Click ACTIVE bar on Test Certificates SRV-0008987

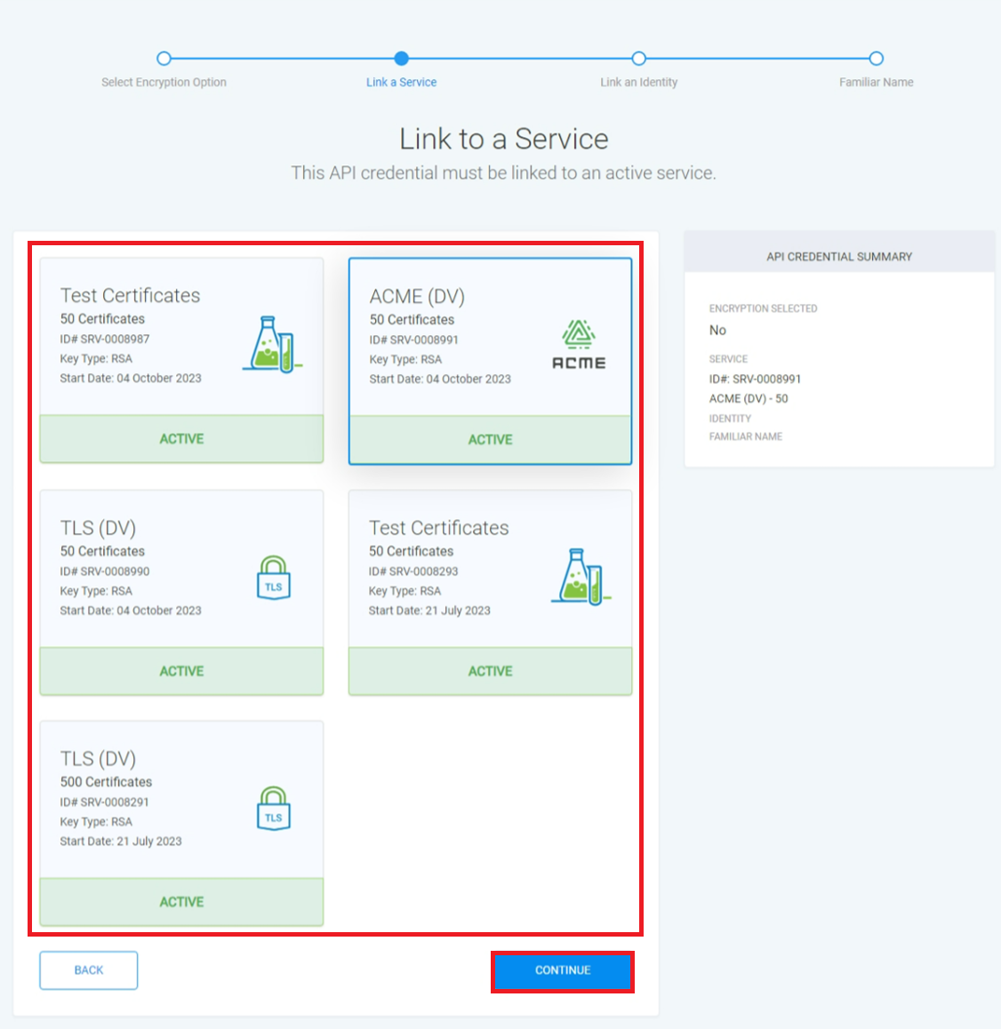181,439
